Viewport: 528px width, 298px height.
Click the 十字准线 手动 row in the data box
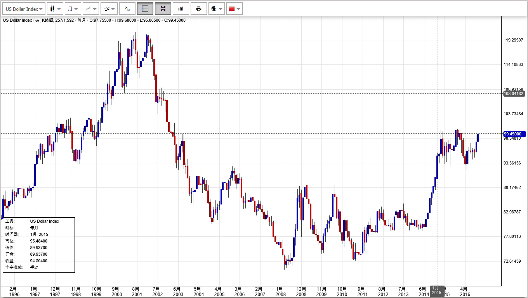[x=38, y=267]
